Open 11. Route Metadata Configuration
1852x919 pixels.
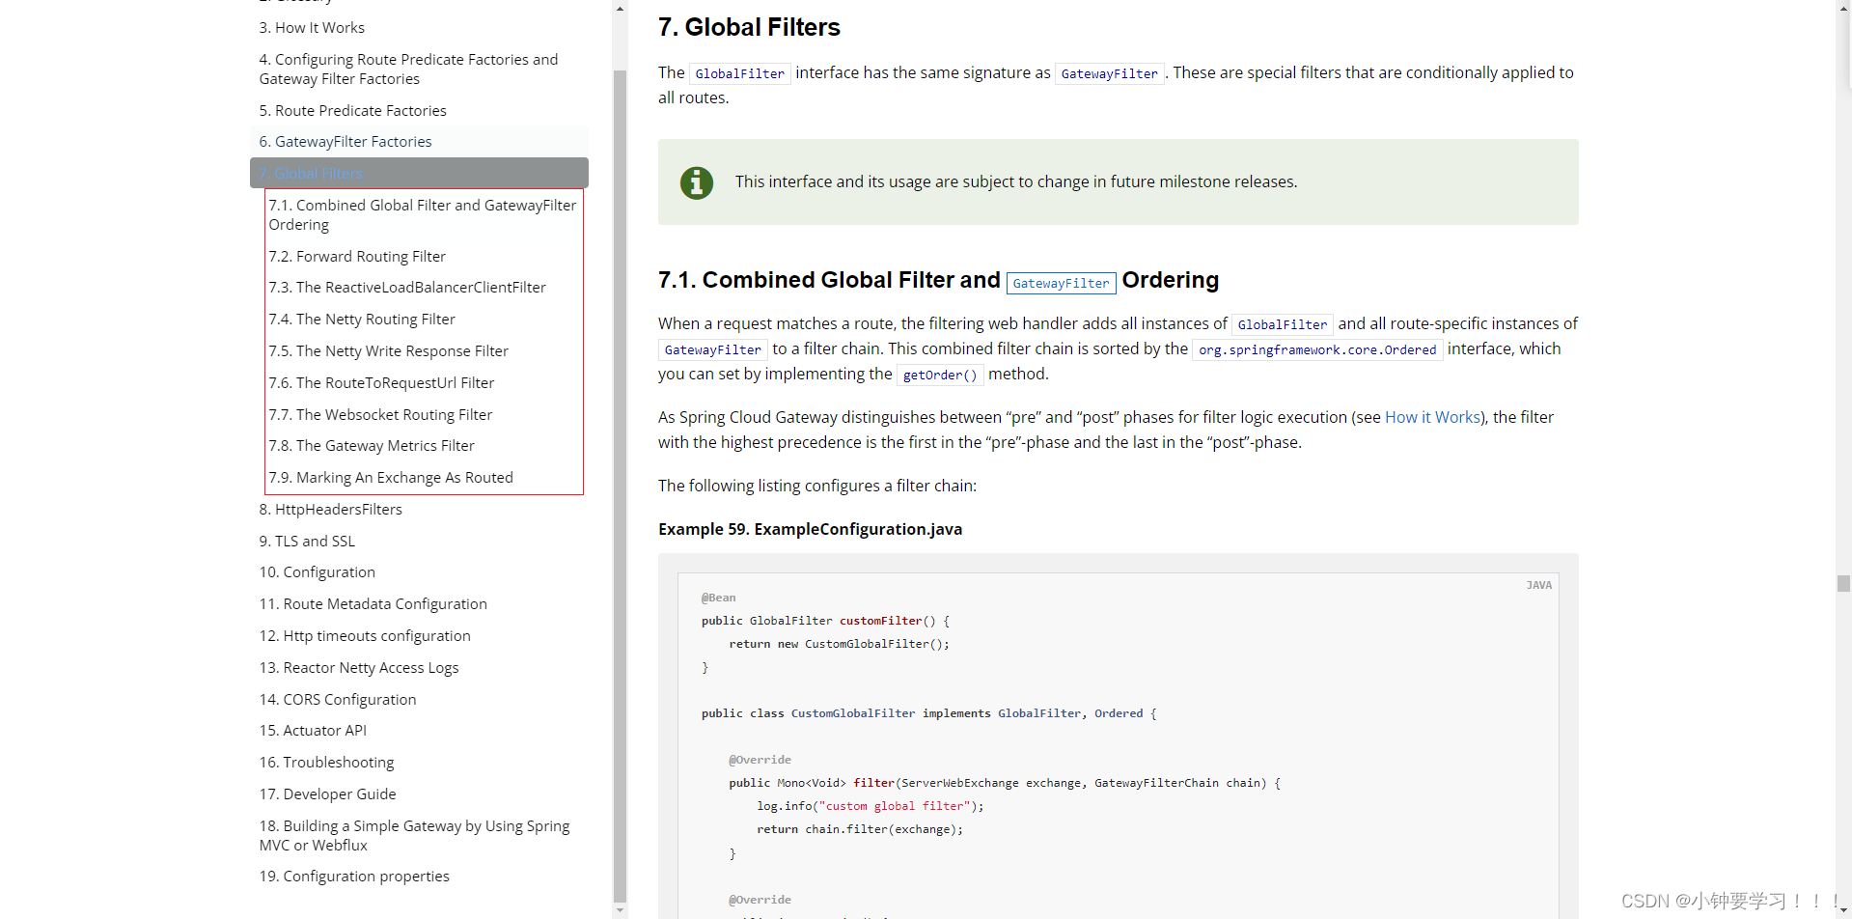pyautogui.click(x=373, y=604)
